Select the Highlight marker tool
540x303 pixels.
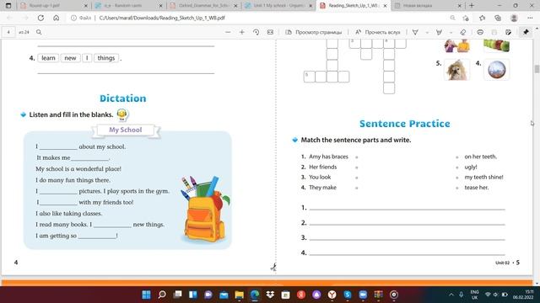tap(439, 32)
